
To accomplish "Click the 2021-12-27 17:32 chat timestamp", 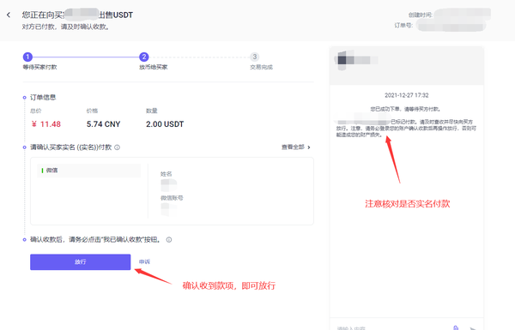I will 407,95.
